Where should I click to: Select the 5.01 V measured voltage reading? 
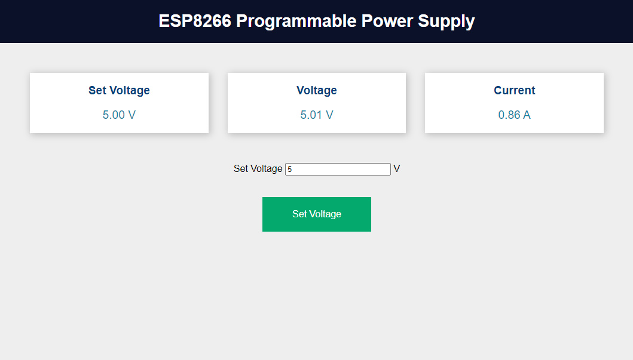[x=316, y=115]
